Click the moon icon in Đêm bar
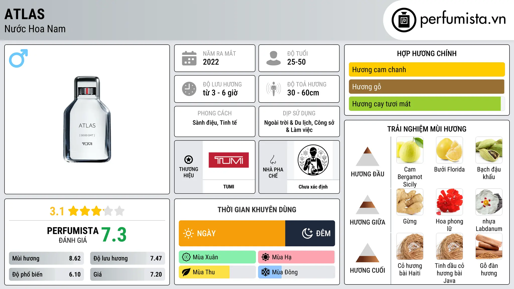Screen dimensions: 514x289 [x=307, y=233]
